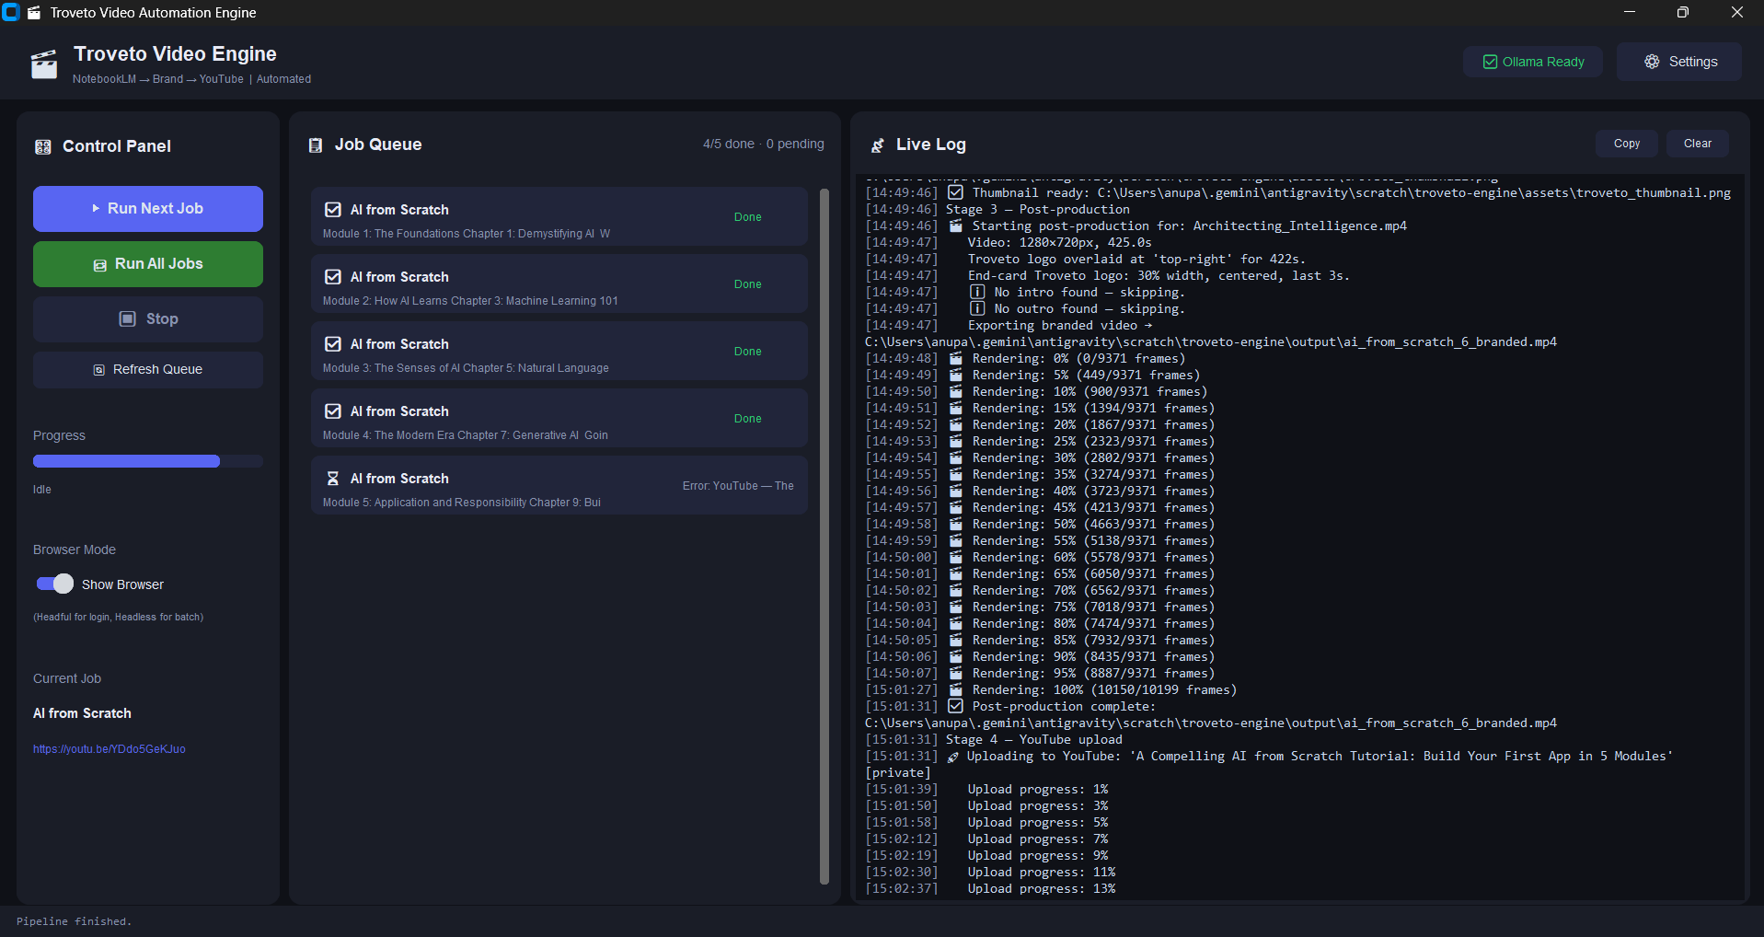Click the app icon in the title bar

tap(11, 13)
